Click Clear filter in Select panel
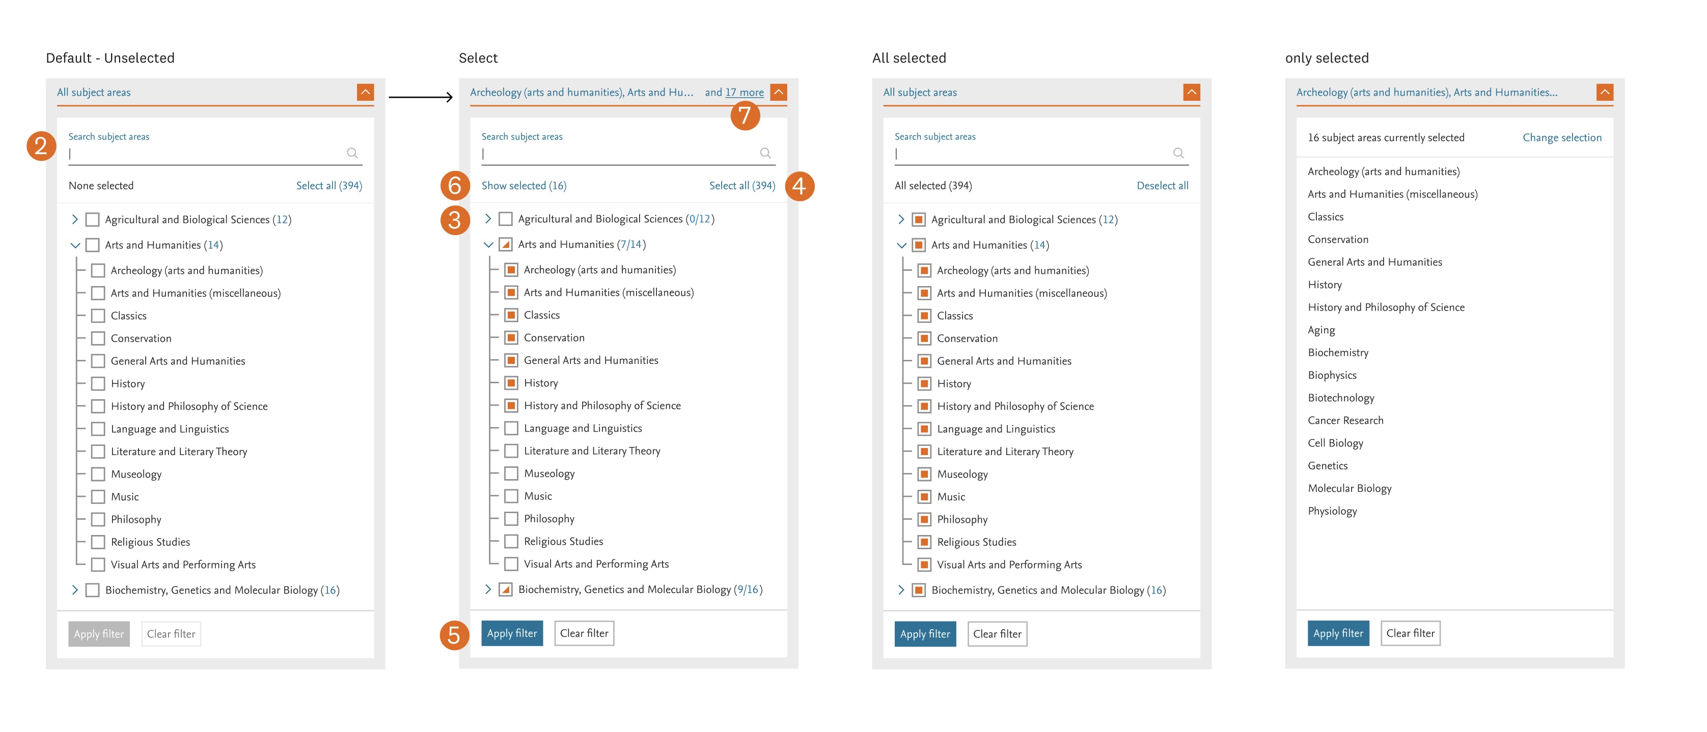Image resolution: width=1707 pixels, height=732 pixels. (x=584, y=633)
